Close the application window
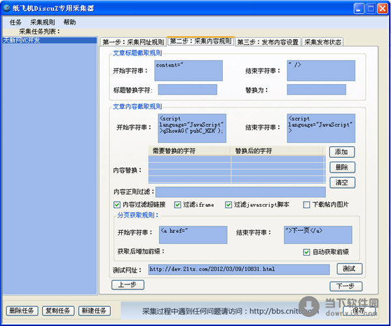Viewport: 391px width, 326px height. [383, 8]
